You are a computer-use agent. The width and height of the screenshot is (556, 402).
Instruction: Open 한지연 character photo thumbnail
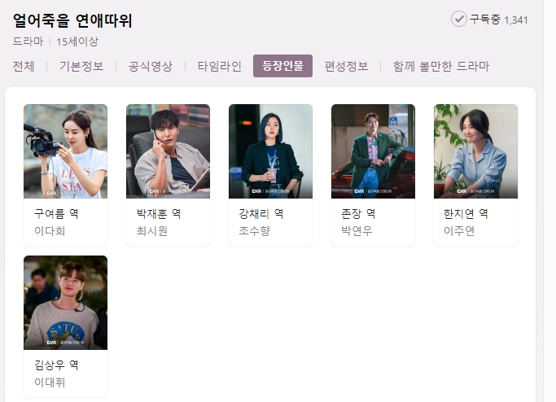click(x=475, y=151)
